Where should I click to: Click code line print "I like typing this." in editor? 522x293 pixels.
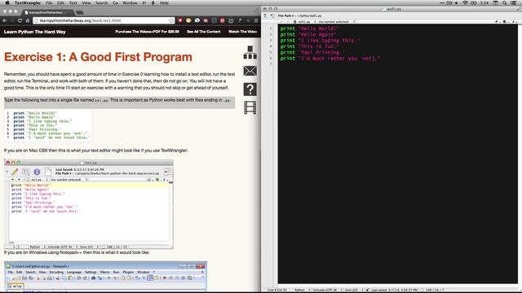coord(320,41)
